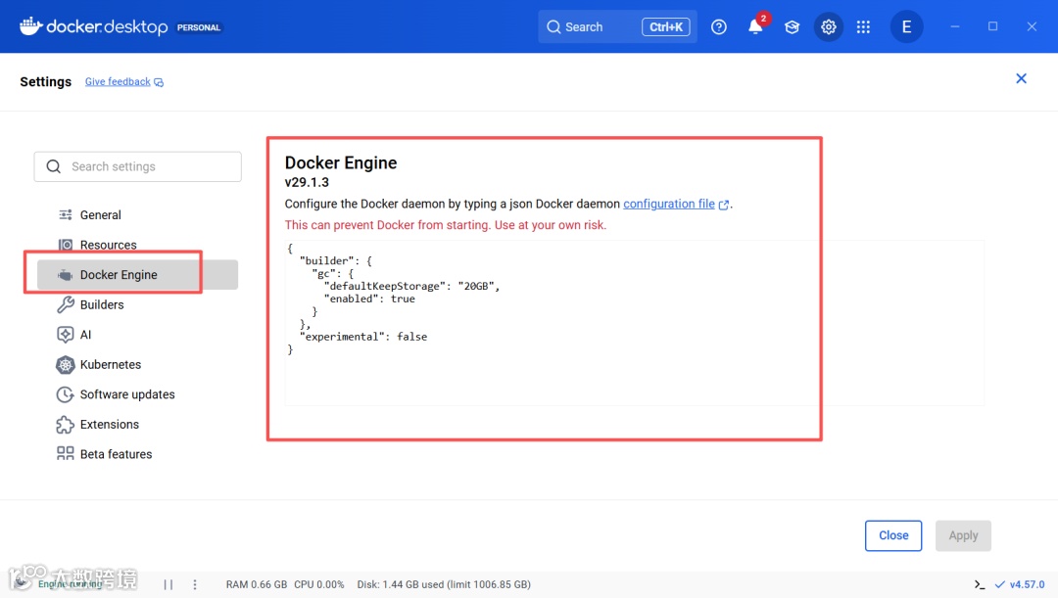Image resolution: width=1058 pixels, height=598 pixels.
Task: Click the General settings icon
Action: point(66,215)
